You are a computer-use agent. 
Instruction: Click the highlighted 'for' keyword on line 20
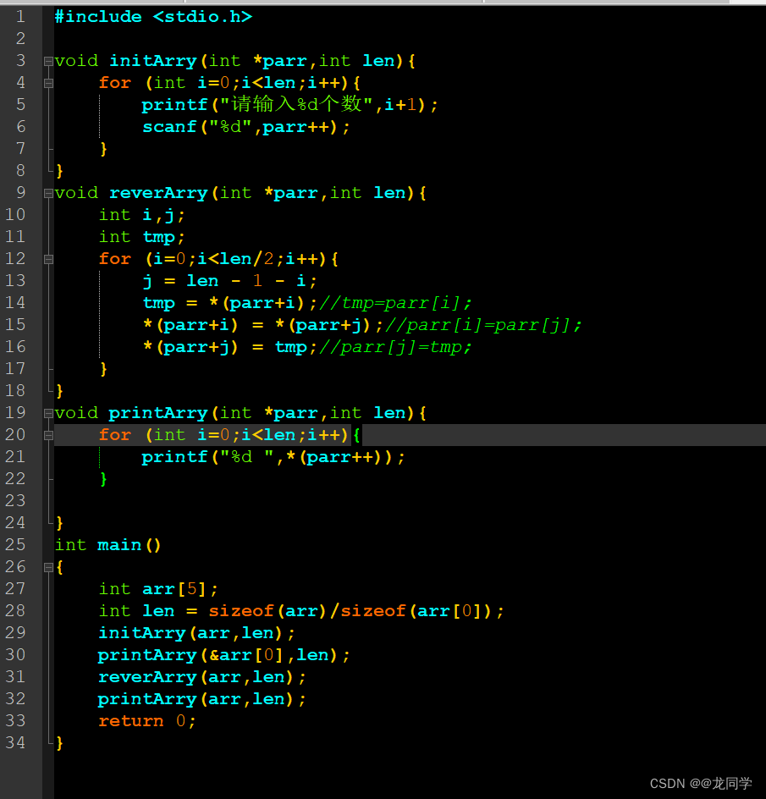pyautogui.click(x=114, y=435)
